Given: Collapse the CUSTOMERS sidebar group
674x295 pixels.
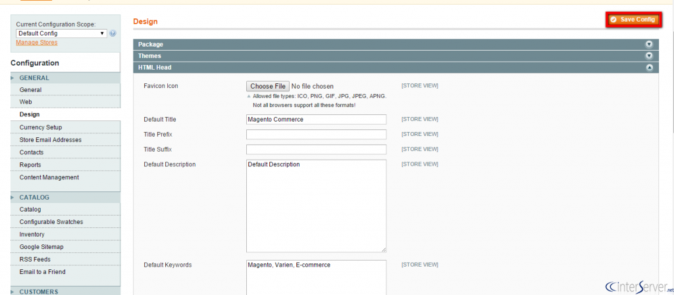Looking at the screenshot, I should pos(65,291).
